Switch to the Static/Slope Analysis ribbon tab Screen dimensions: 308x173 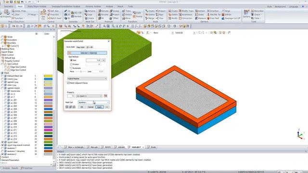point(37,6)
